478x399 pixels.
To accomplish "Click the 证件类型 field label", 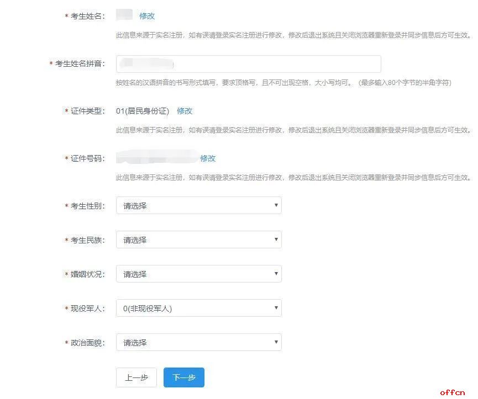I will [87, 111].
